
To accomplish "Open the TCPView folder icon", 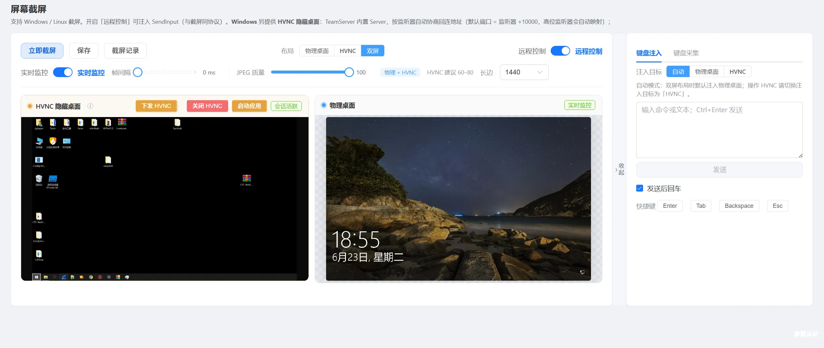I will point(39,255).
